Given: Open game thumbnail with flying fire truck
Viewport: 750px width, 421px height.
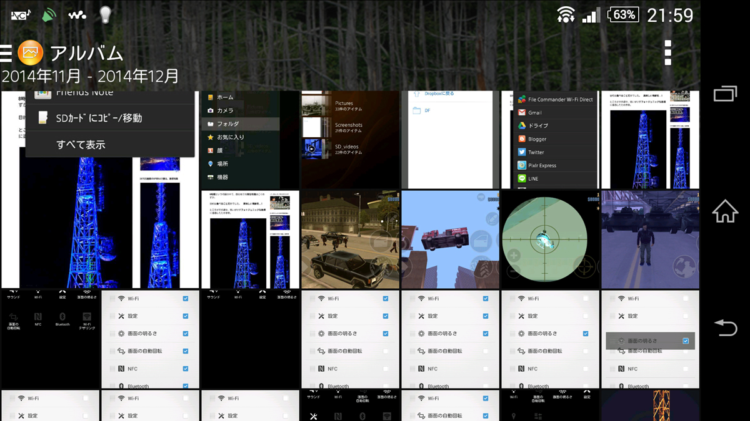Looking at the screenshot, I should (x=450, y=240).
